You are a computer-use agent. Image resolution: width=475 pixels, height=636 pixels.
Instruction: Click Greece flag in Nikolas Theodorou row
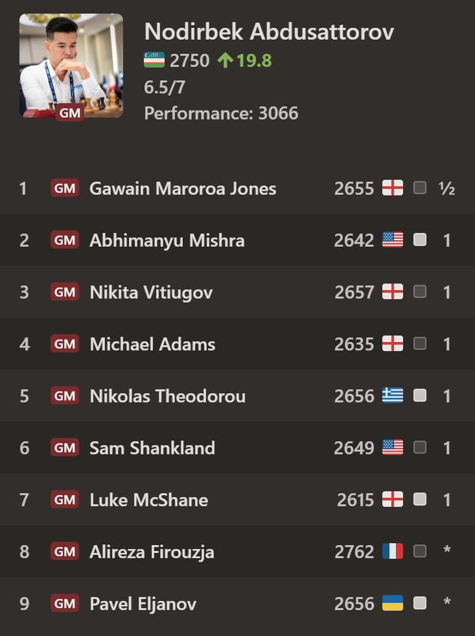(x=393, y=395)
